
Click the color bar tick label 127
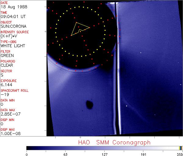coord(104,154)
